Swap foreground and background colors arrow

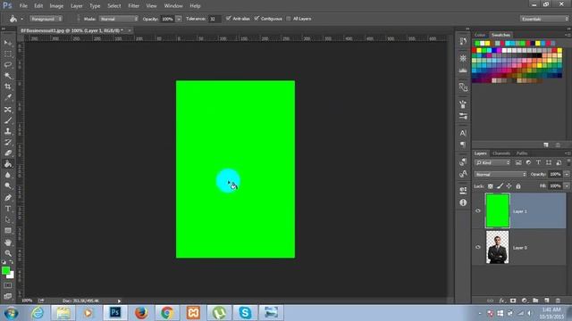click(12, 262)
